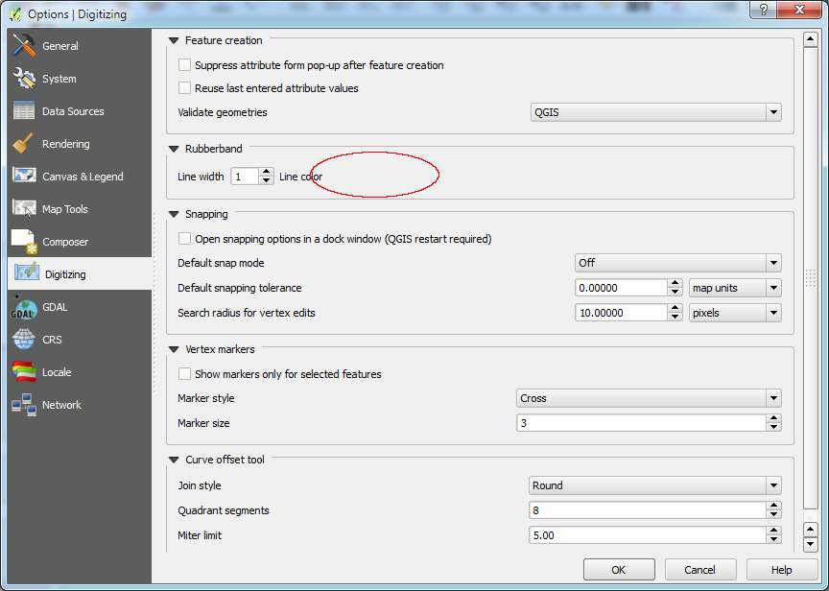Click the GDAL globe icon
The height and width of the screenshot is (591, 829).
pyautogui.click(x=23, y=307)
